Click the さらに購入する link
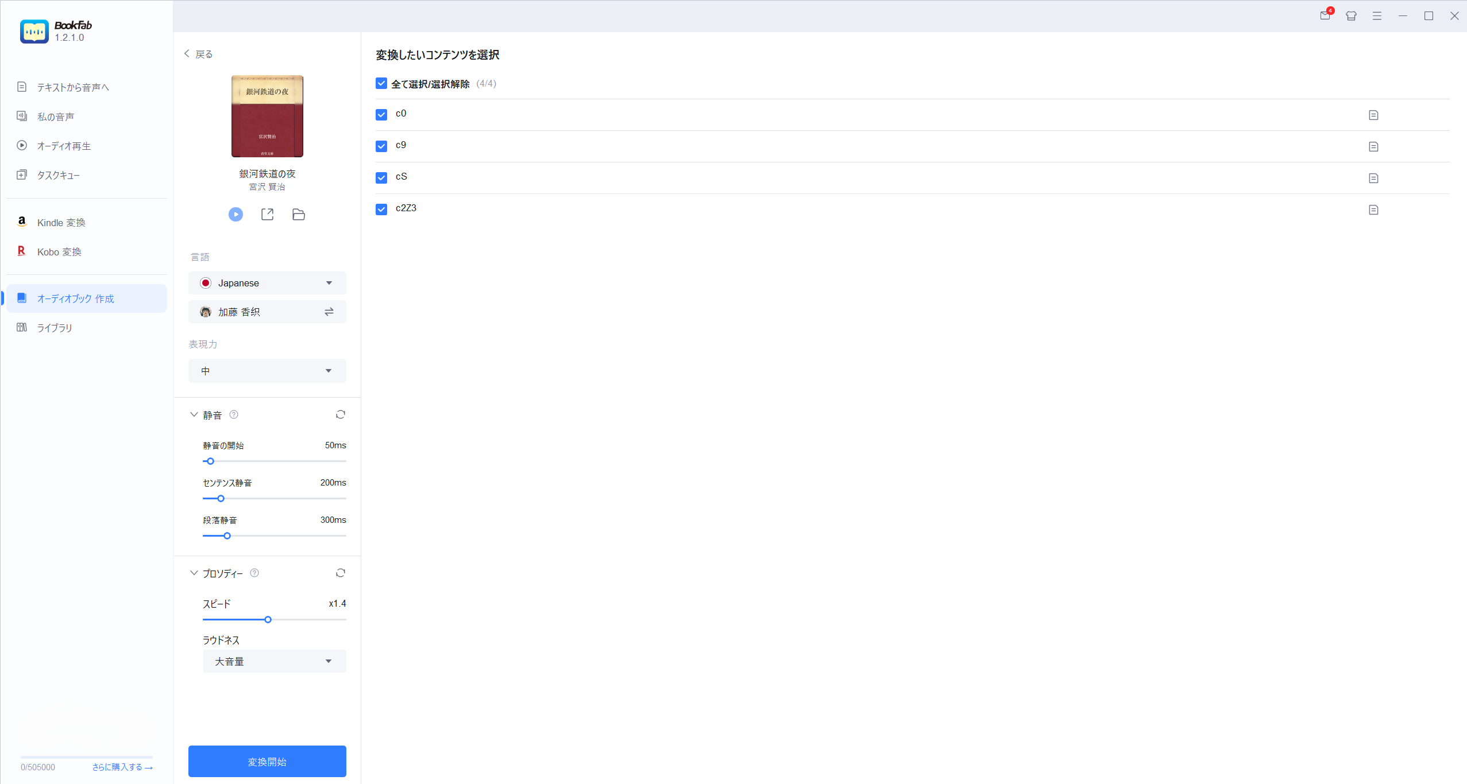This screenshot has height=784, width=1467. [x=122, y=767]
